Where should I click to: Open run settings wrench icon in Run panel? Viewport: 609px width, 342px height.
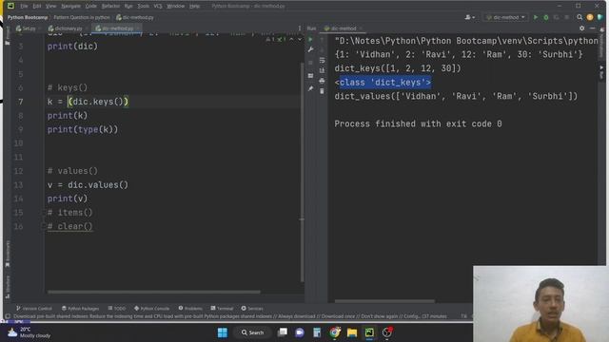pyautogui.click(x=310, y=49)
